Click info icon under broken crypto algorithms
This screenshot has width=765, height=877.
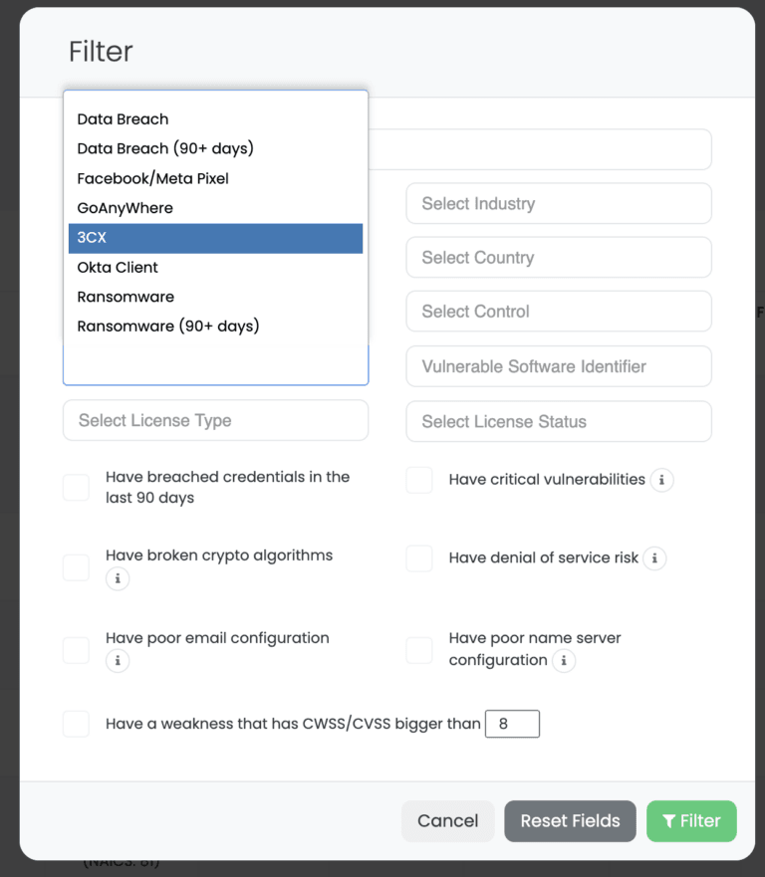point(118,578)
